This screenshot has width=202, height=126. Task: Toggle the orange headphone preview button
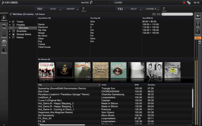tap(198, 38)
